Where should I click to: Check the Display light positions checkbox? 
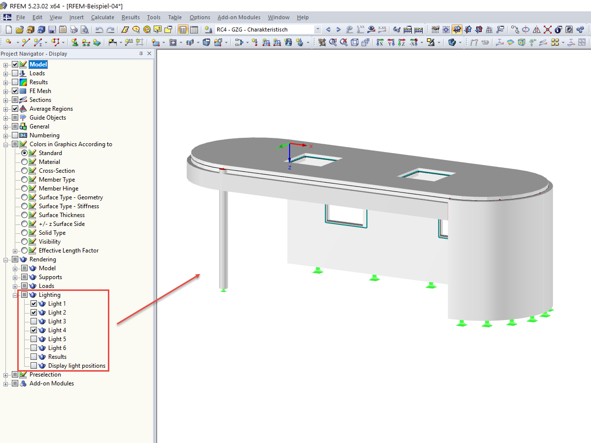[33, 366]
